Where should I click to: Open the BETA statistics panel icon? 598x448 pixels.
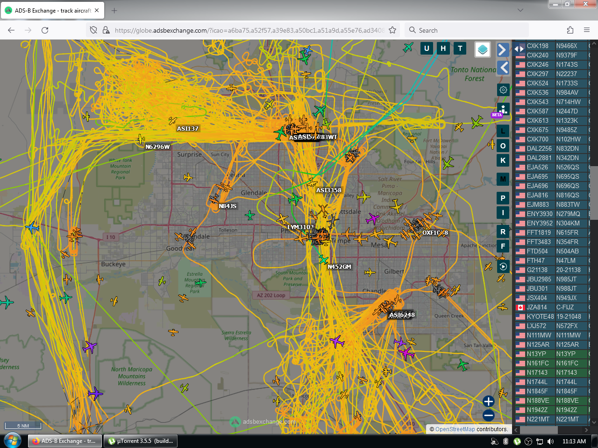pos(503,110)
